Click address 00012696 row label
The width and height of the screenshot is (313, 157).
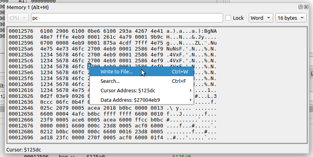coord(21,138)
